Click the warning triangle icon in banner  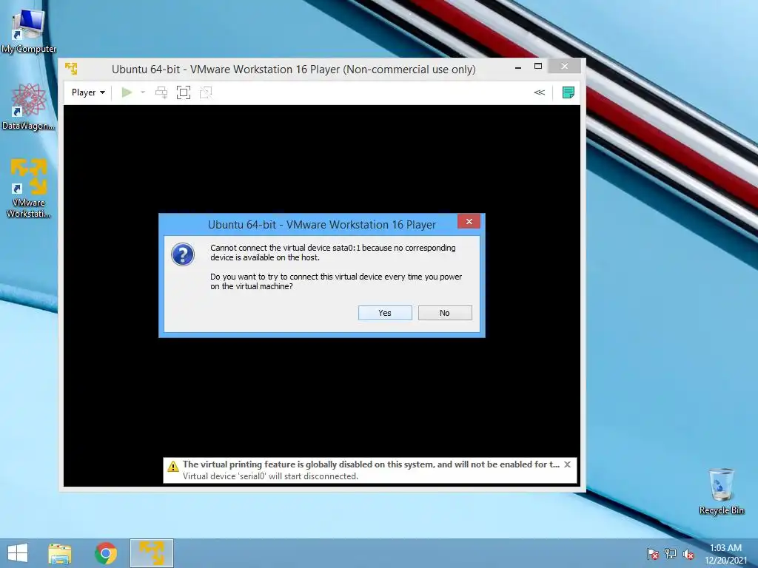(173, 467)
